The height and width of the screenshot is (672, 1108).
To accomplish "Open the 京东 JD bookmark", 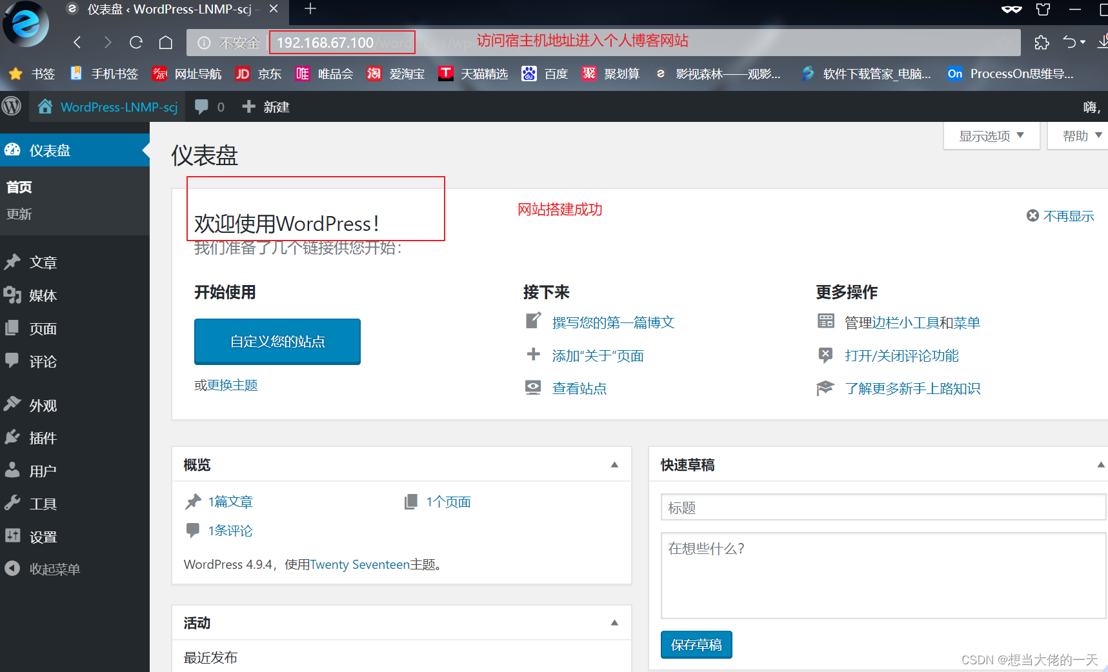I will (x=258, y=74).
